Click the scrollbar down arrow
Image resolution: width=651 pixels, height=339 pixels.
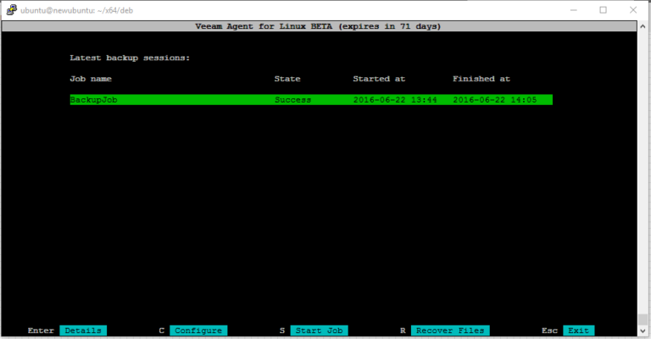pyautogui.click(x=643, y=331)
